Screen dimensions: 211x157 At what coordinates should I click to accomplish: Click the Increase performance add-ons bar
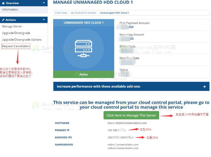[131, 87]
